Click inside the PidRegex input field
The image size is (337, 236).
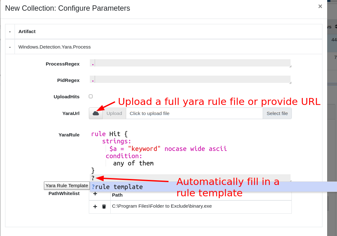point(190,79)
